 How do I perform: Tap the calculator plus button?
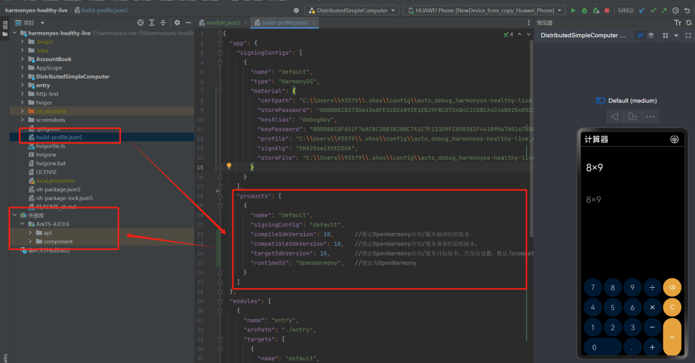click(x=652, y=347)
